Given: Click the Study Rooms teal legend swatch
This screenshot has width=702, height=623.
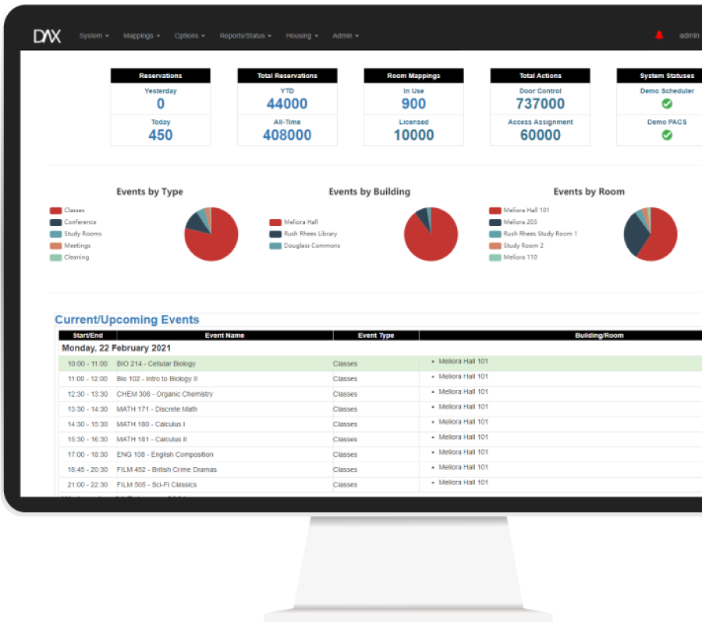Looking at the screenshot, I should [x=55, y=234].
